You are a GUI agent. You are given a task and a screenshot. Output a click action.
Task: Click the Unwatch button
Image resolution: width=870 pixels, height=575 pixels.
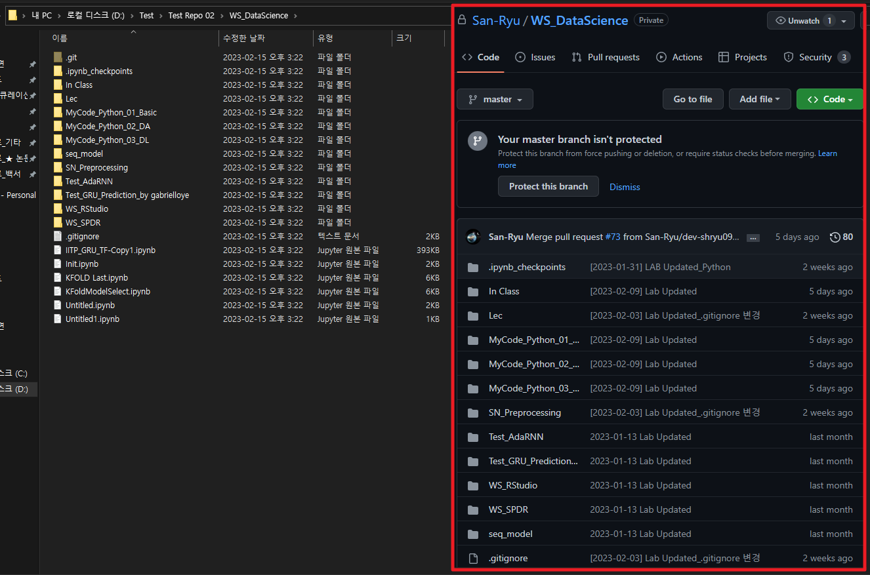coord(802,20)
